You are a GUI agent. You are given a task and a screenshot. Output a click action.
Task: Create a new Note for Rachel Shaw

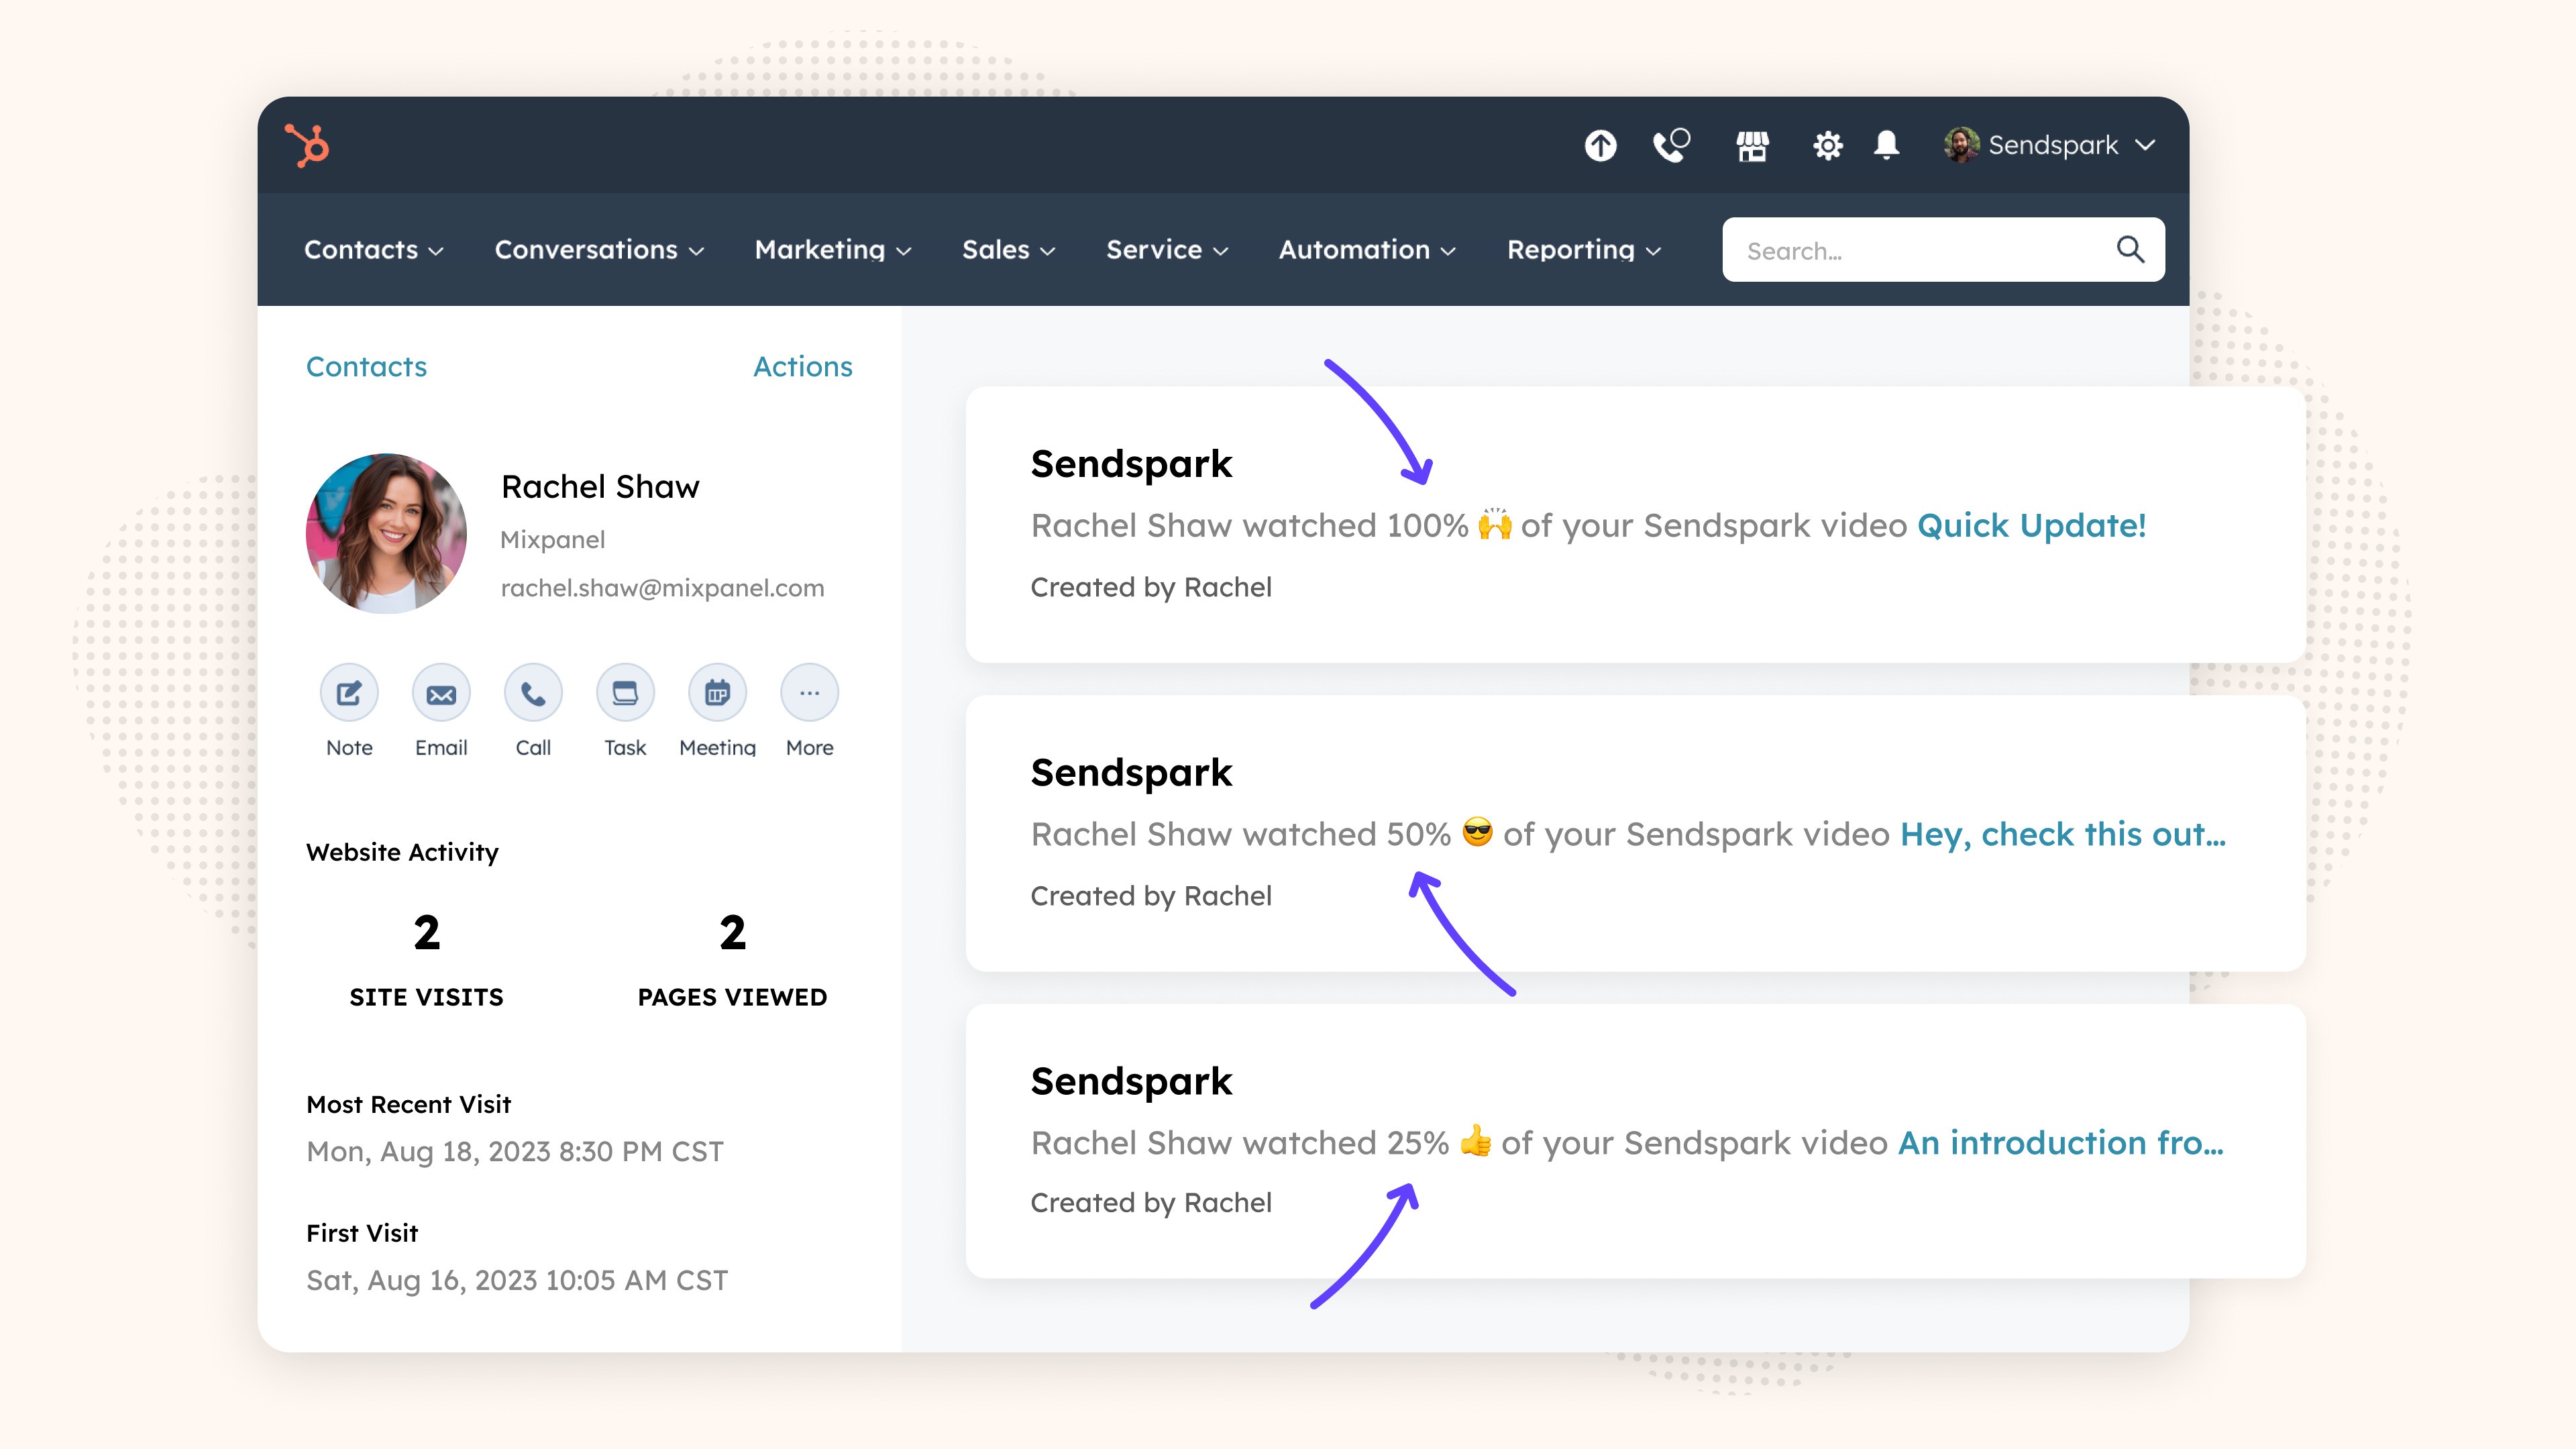[348, 692]
